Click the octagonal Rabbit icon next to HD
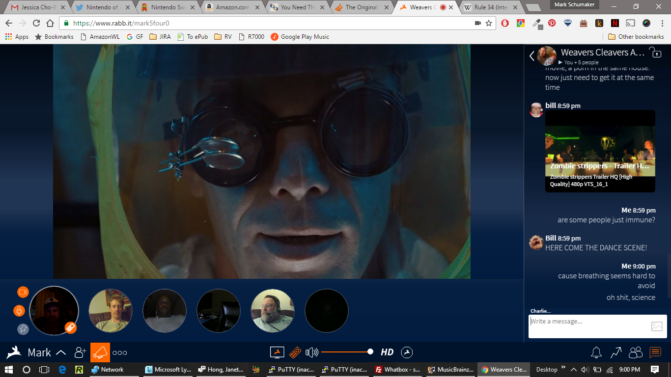The height and width of the screenshot is (377, 671). pos(407,352)
